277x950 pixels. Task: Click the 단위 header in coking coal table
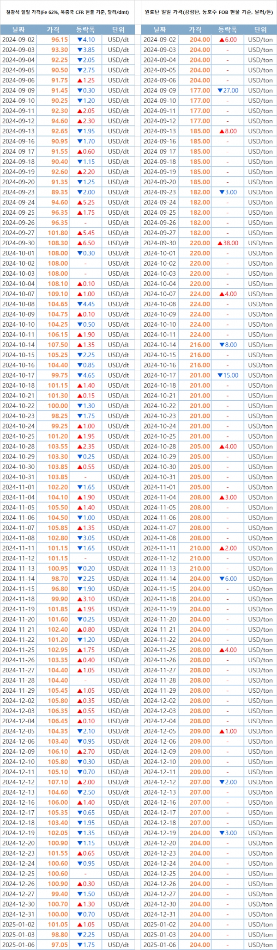260,30
